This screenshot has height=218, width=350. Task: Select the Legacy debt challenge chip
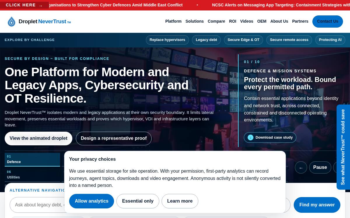(x=206, y=40)
